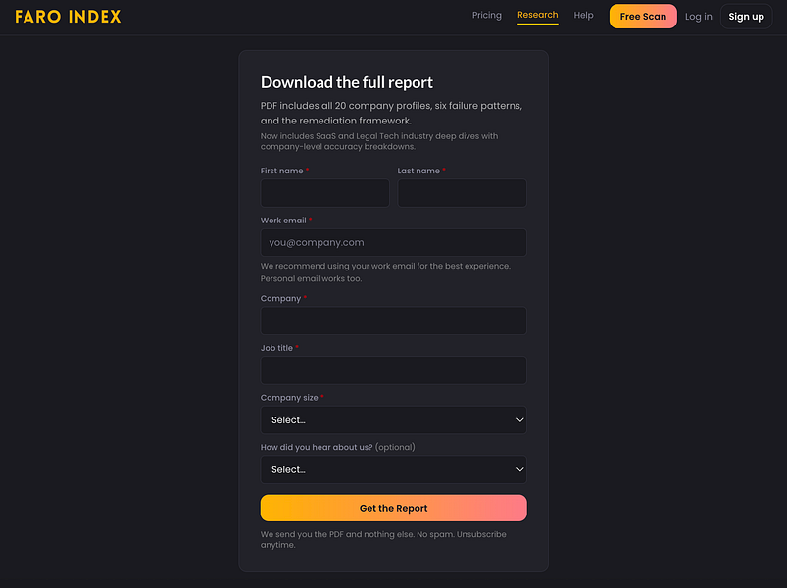Click the Sign up button
This screenshot has height=588, width=787.
pyautogui.click(x=746, y=17)
